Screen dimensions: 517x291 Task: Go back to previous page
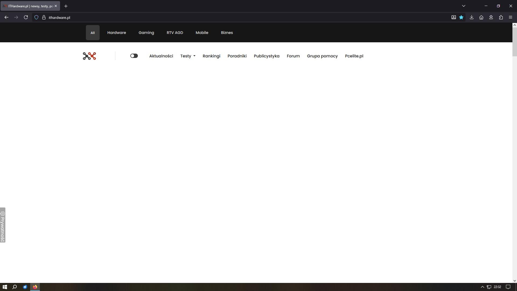coord(6,17)
